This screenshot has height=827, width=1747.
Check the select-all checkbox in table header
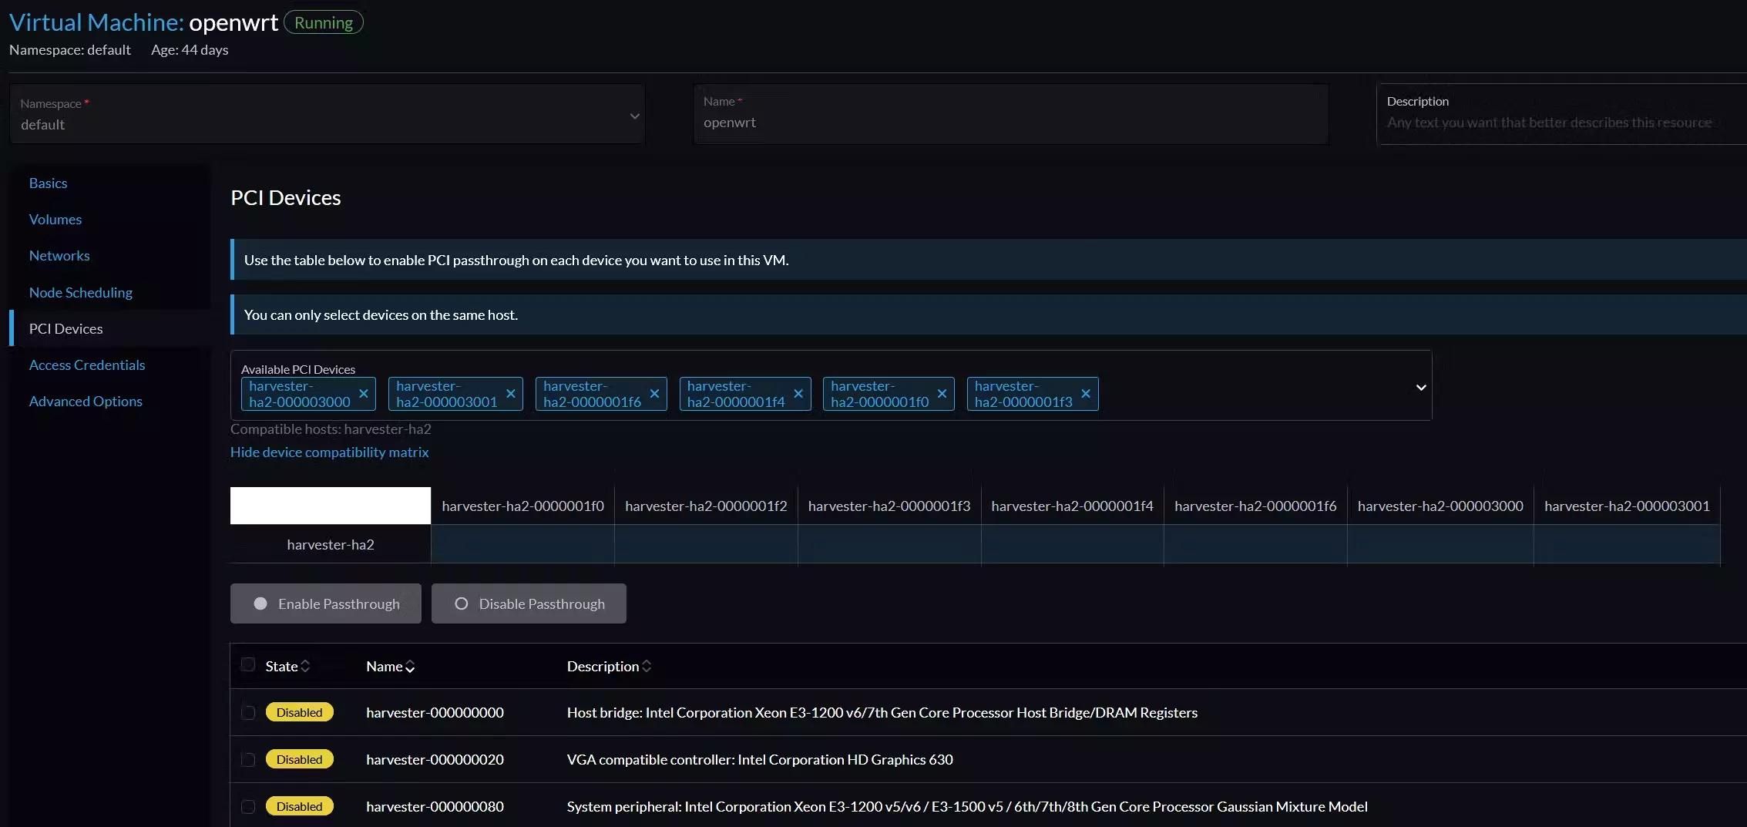tap(247, 664)
